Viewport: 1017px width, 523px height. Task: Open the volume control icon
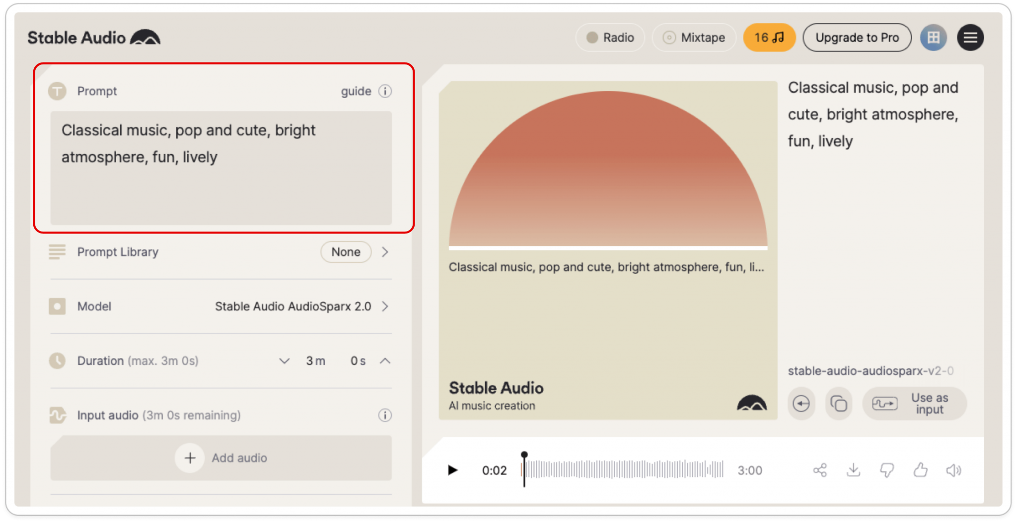pos(954,470)
